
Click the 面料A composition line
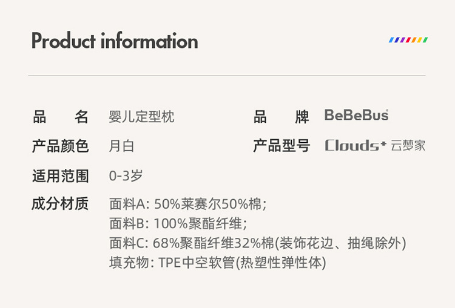[187, 204]
